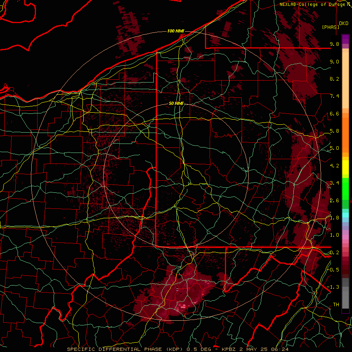Select the -1.3 scale value

pos(333,287)
